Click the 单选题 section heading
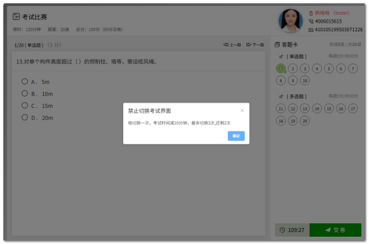 [296, 57]
